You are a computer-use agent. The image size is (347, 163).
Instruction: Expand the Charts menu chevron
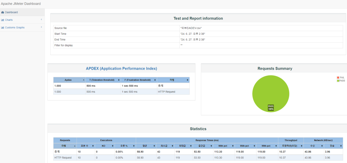[41, 20]
